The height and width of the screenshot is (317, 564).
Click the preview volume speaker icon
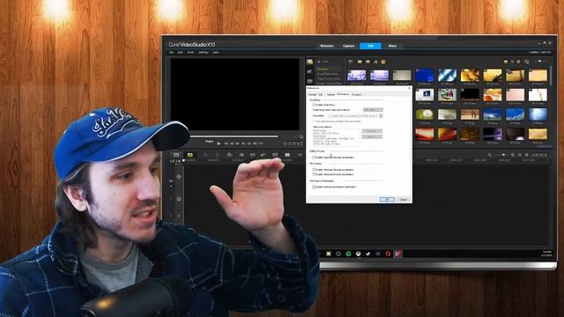tap(255, 144)
